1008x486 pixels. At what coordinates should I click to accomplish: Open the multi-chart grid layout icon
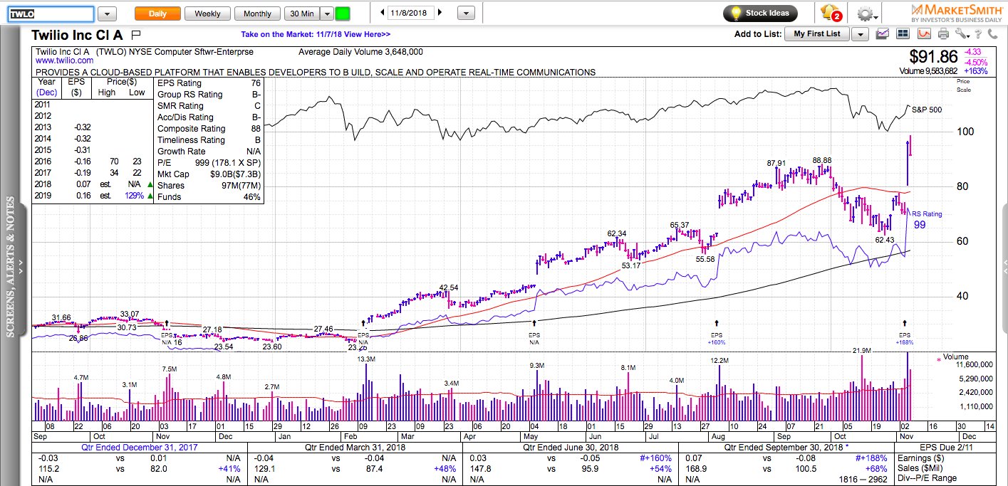(903, 33)
